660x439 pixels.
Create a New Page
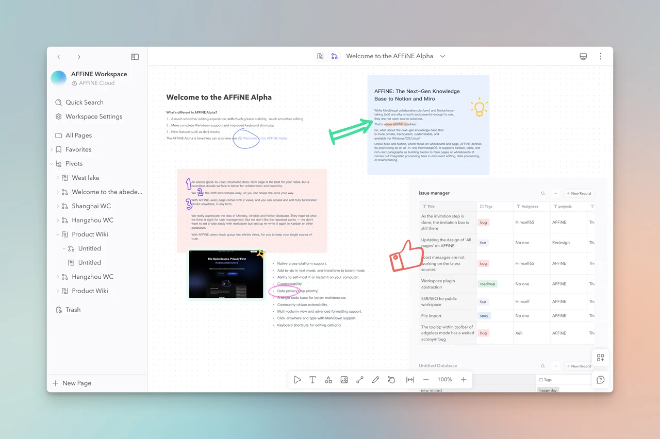click(x=72, y=383)
